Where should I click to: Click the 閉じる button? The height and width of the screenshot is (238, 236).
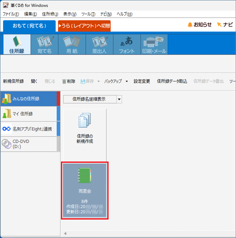[50, 81]
